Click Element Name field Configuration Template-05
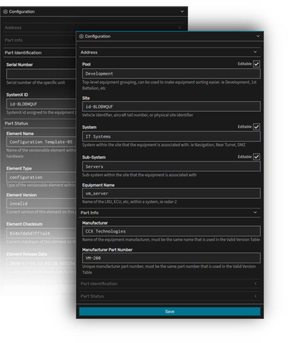This screenshot has width=288, height=343. point(41,142)
